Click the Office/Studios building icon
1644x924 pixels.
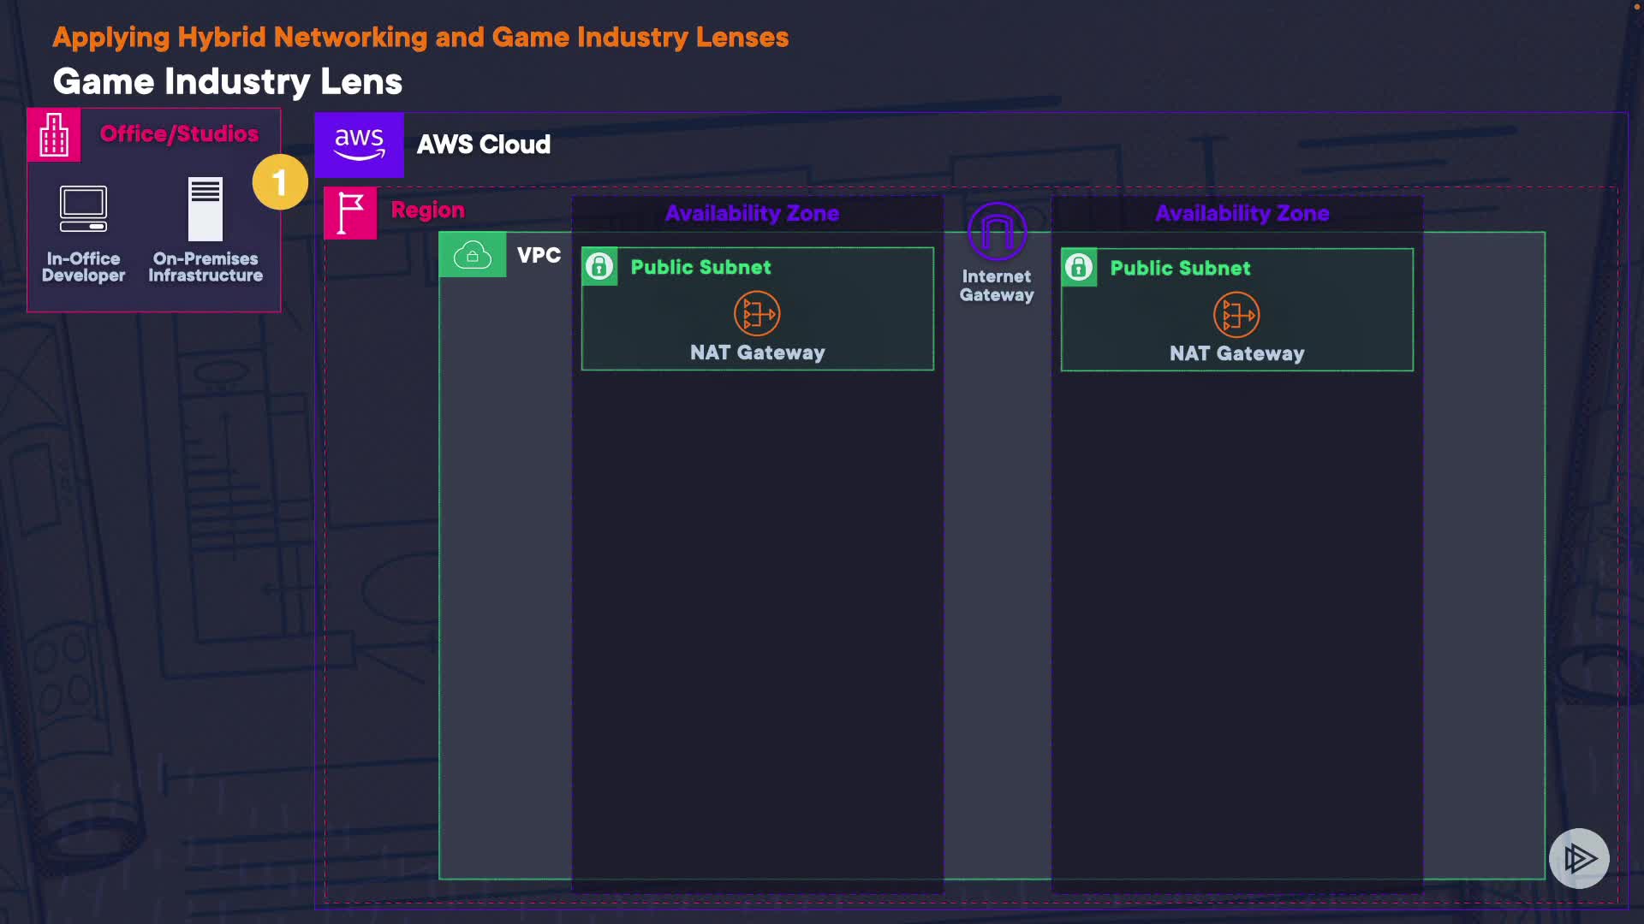54,135
